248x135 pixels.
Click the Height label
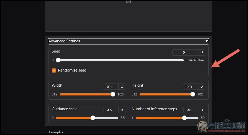pyautogui.click(x=137, y=85)
